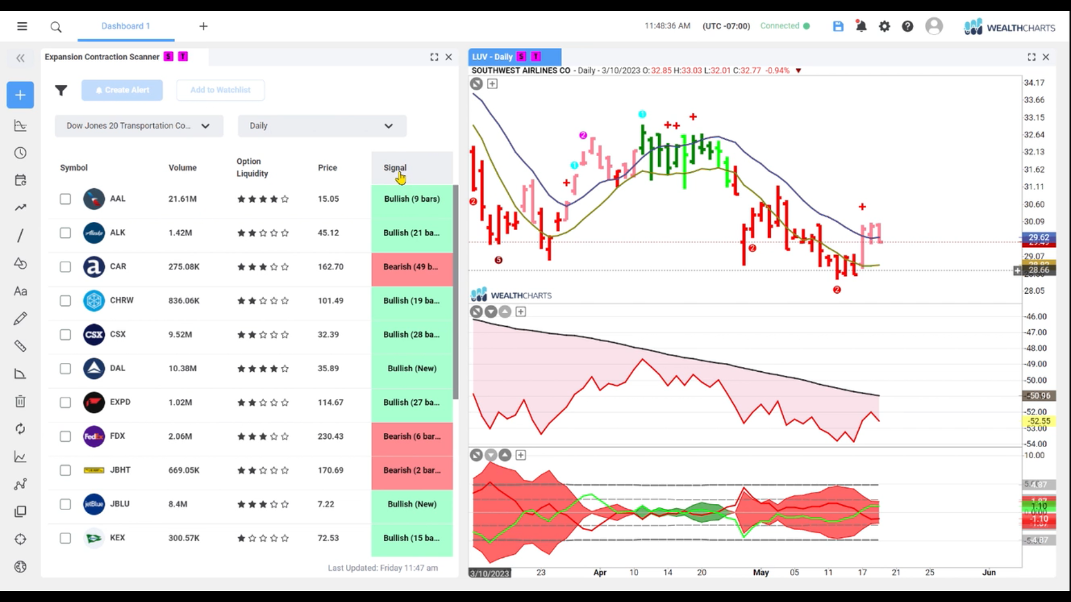This screenshot has width=1071, height=602.
Task: Open the calendar tool in sidebar
Action: pyautogui.click(x=20, y=180)
